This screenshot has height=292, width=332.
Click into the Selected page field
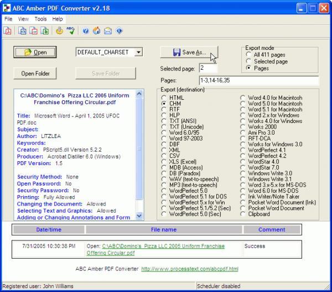click(x=208, y=68)
